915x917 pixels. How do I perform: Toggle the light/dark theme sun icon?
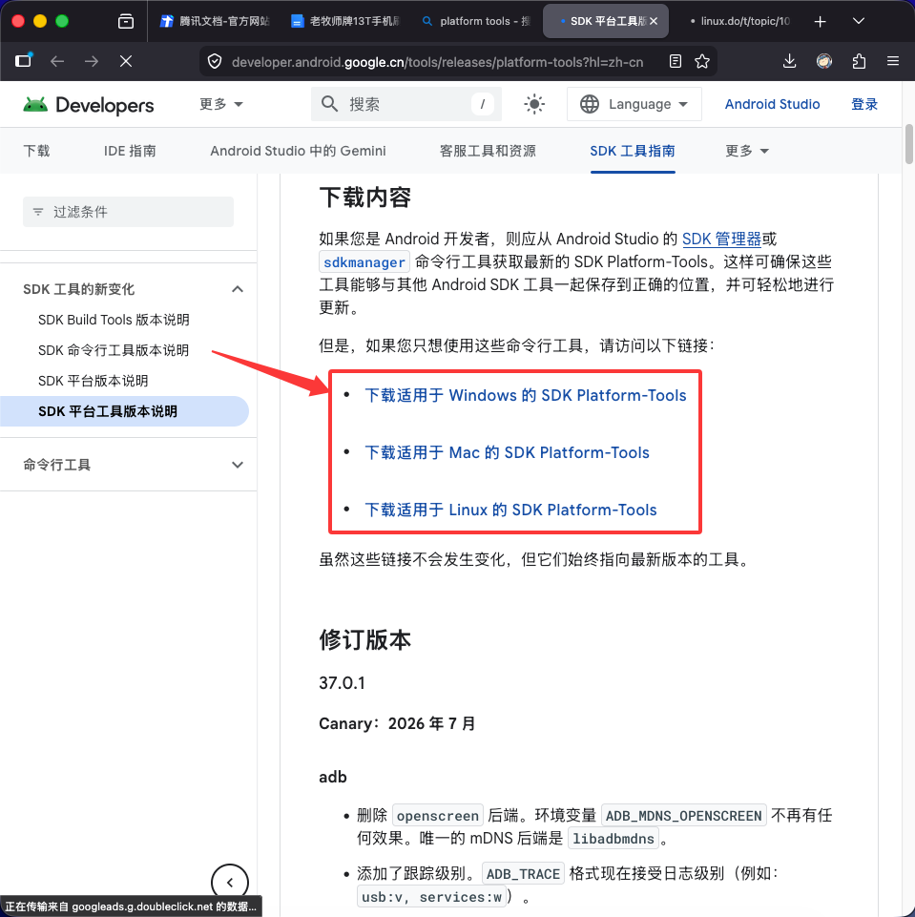click(x=533, y=104)
